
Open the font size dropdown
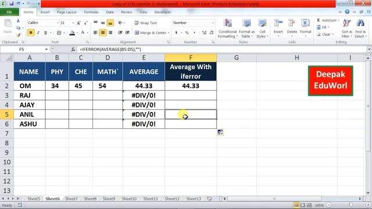point(73,23)
